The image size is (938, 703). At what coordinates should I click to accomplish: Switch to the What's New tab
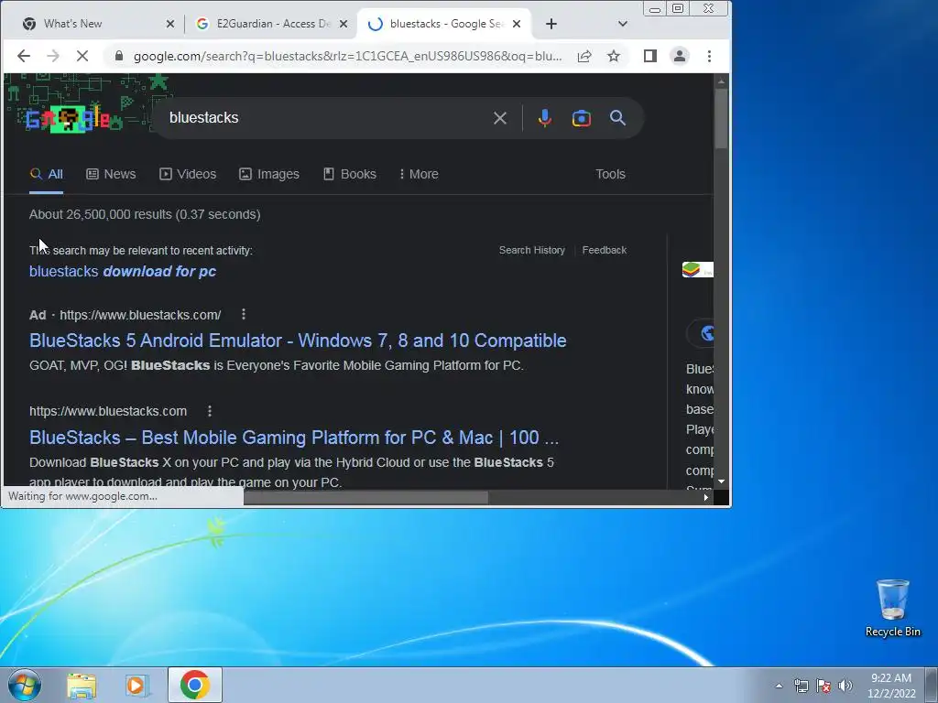click(x=90, y=24)
